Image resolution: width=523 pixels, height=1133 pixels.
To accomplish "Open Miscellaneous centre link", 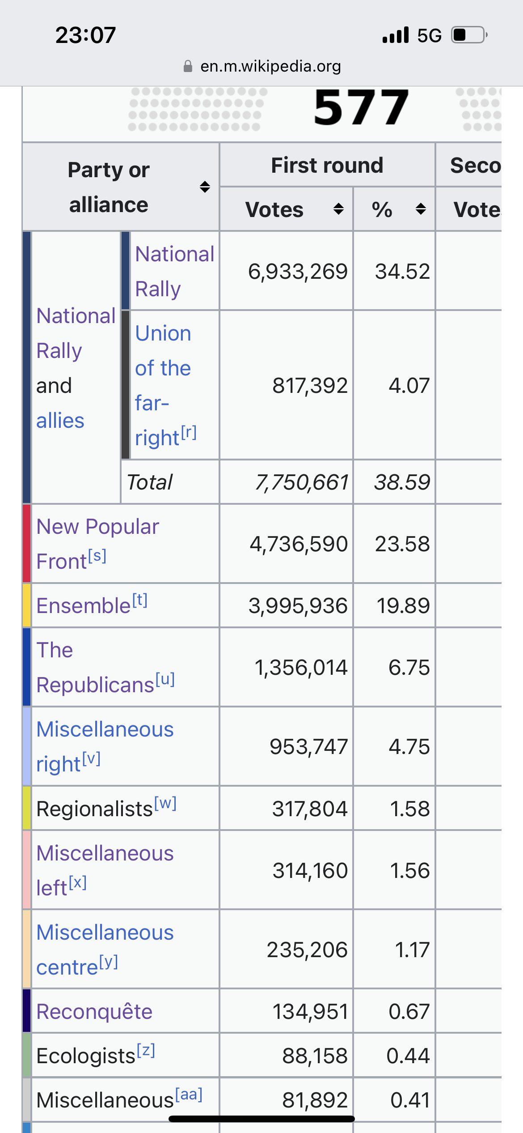I will (105, 950).
